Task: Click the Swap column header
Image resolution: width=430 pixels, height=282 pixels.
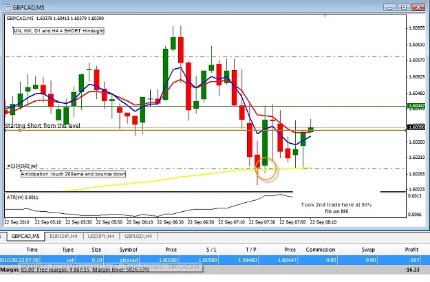Action: 368,250
